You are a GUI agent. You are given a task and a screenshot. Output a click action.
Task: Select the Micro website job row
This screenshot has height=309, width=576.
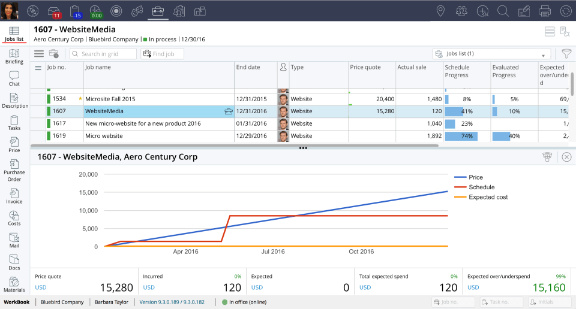click(299, 136)
